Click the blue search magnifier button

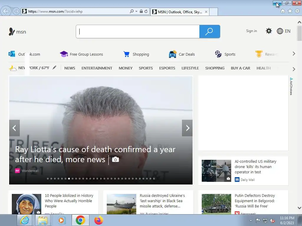pyautogui.click(x=210, y=31)
